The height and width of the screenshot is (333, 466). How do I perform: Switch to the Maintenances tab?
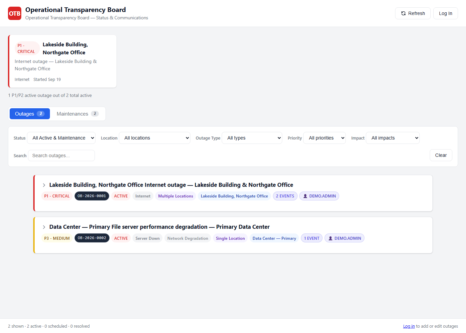tap(78, 114)
